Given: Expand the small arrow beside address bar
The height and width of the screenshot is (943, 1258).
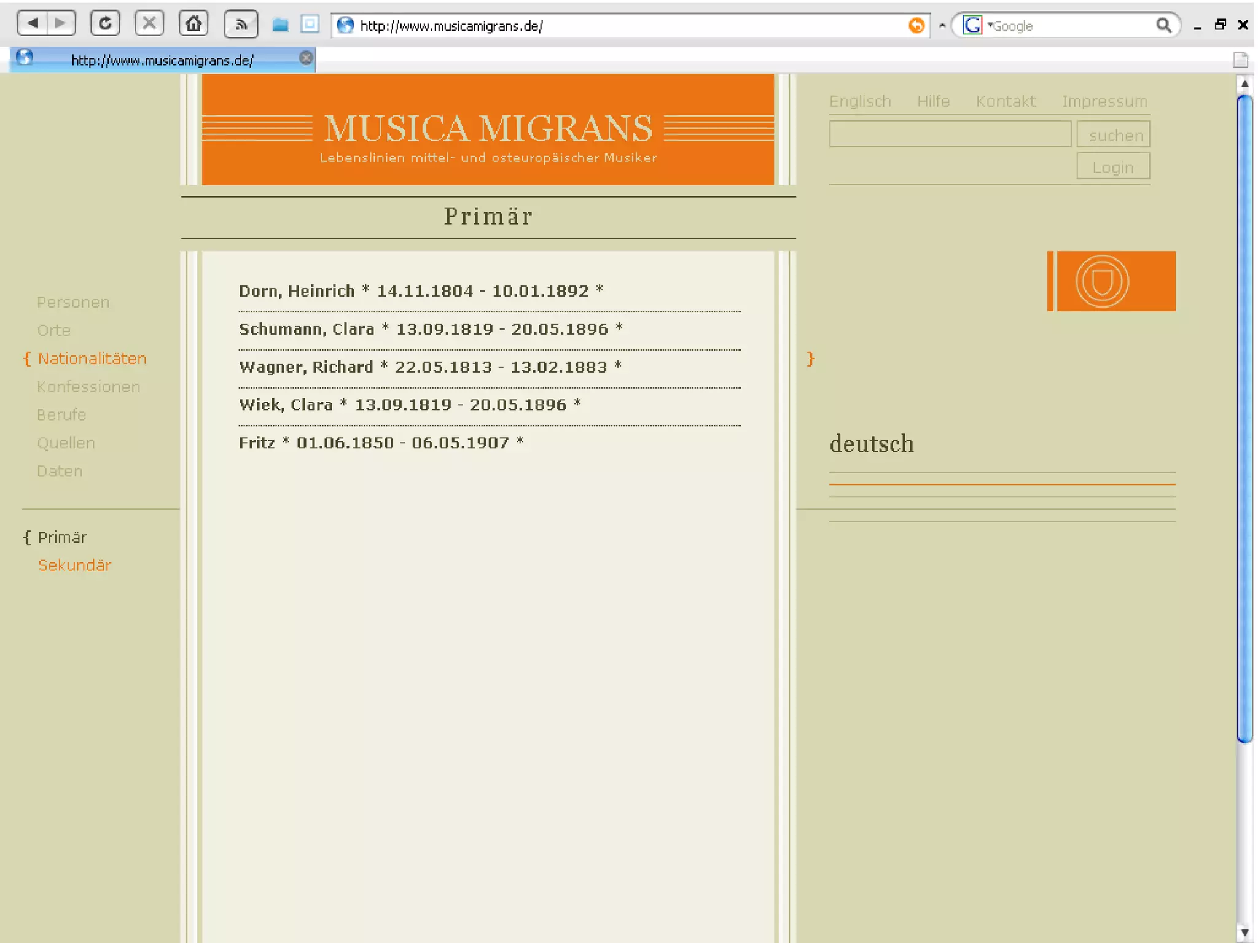Looking at the screenshot, I should 942,26.
